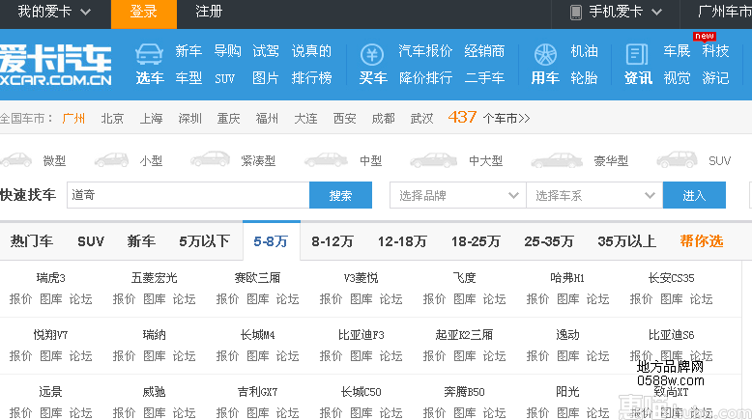The image size is (752, 420).
Task: Select 北京 in city list
Action: pos(112,119)
